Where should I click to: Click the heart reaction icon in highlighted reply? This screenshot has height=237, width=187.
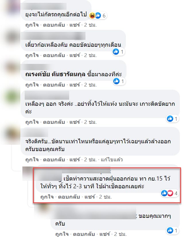170,193
